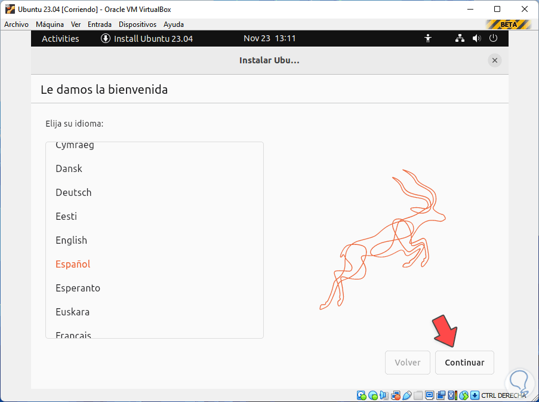The width and height of the screenshot is (539, 402).
Task: Click the shared folders status icon
Action: pyautogui.click(x=418, y=395)
